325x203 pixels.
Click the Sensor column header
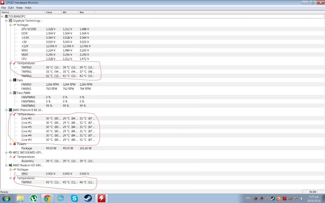tap(22, 12)
